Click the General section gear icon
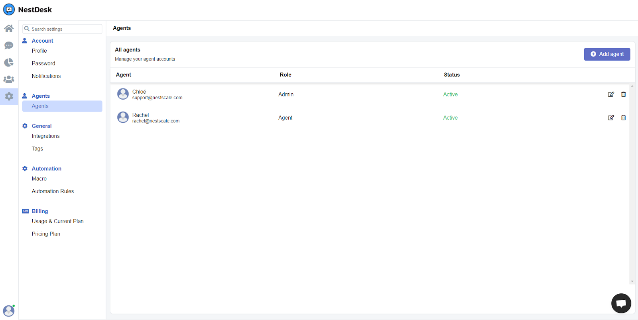Image resolution: width=638 pixels, height=320 pixels. pos(25,126)
